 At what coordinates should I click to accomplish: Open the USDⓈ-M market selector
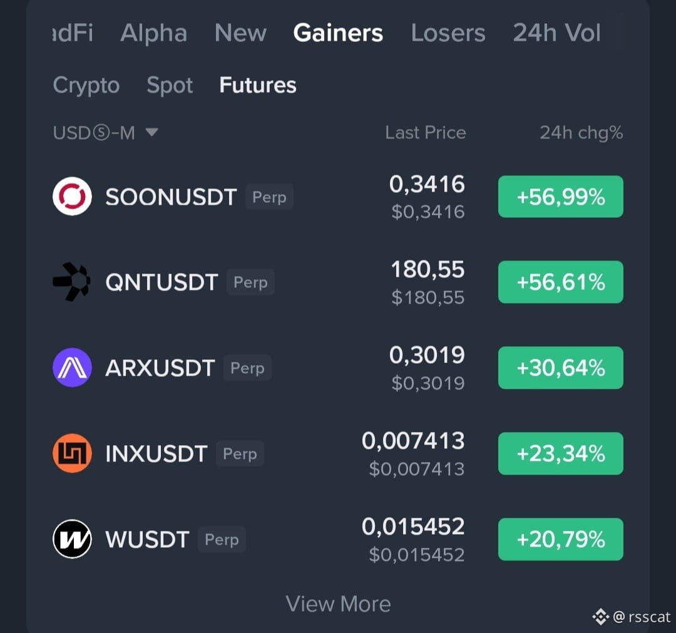pyautogui.click(x=106, y=132)
